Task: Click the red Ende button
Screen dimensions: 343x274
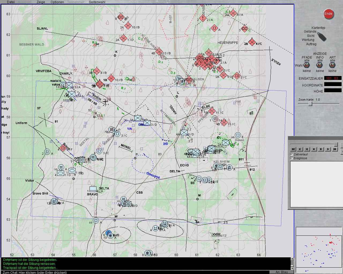Action: pyautogui.click(x=328, y=14)
